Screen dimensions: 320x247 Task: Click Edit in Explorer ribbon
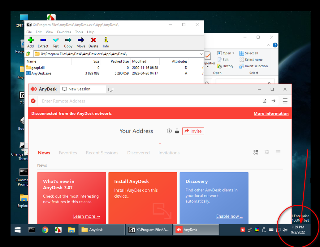tap(223, 60)
